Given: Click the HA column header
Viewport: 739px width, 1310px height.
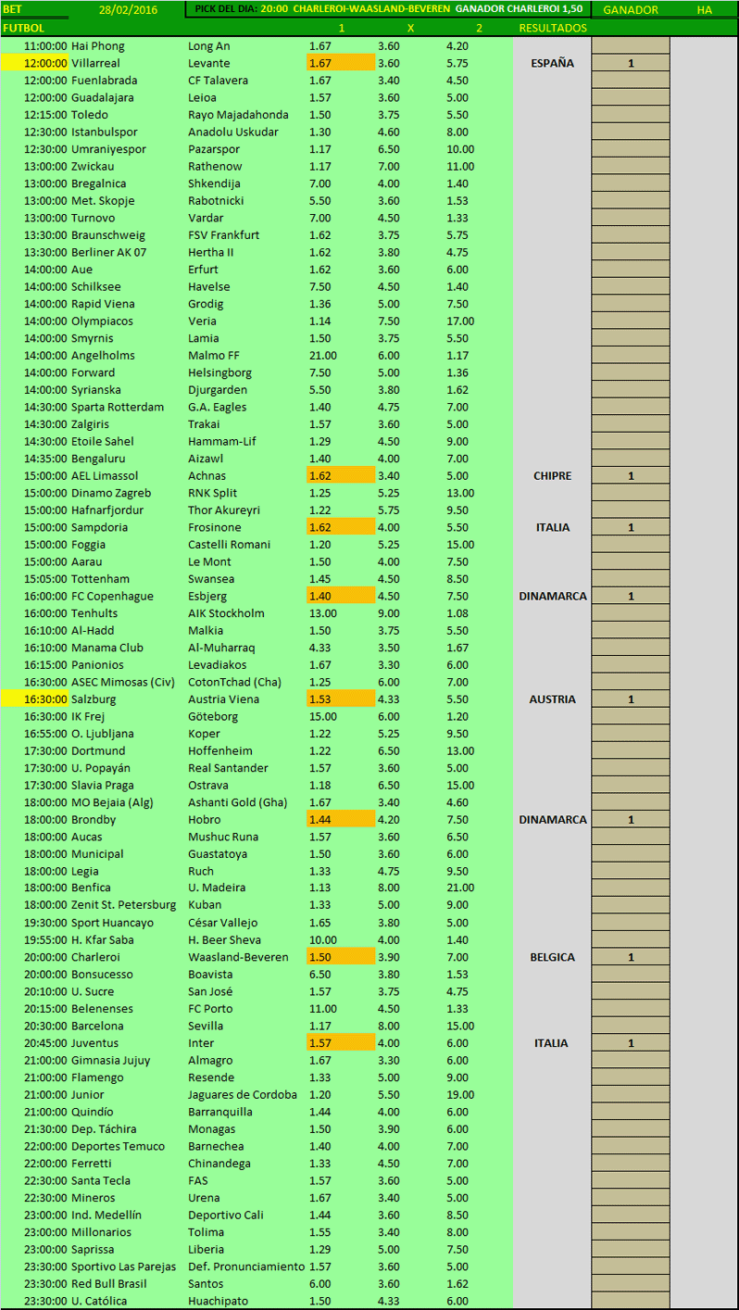Looking at the screenshot, I should pos(705,9).
